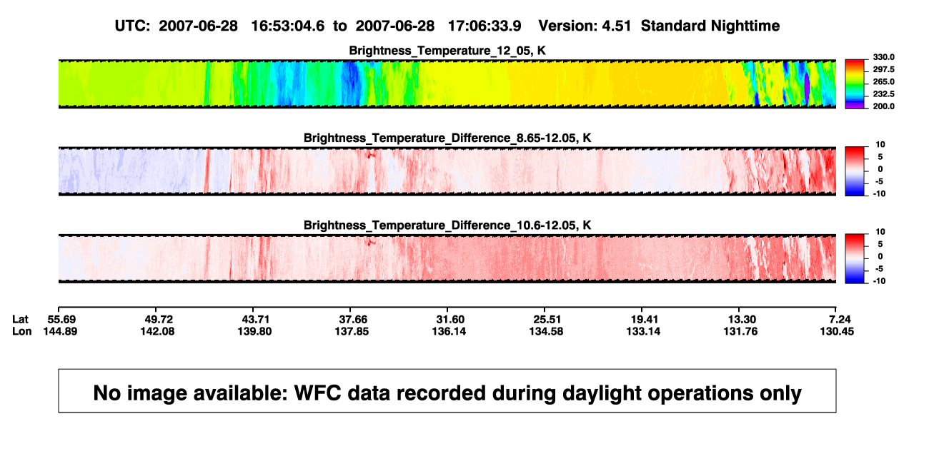929x476 pixels.
Task: Click the title 'Brightness_Temperature_Difference_10.6-12.05, K'
Action: point(447,226)
